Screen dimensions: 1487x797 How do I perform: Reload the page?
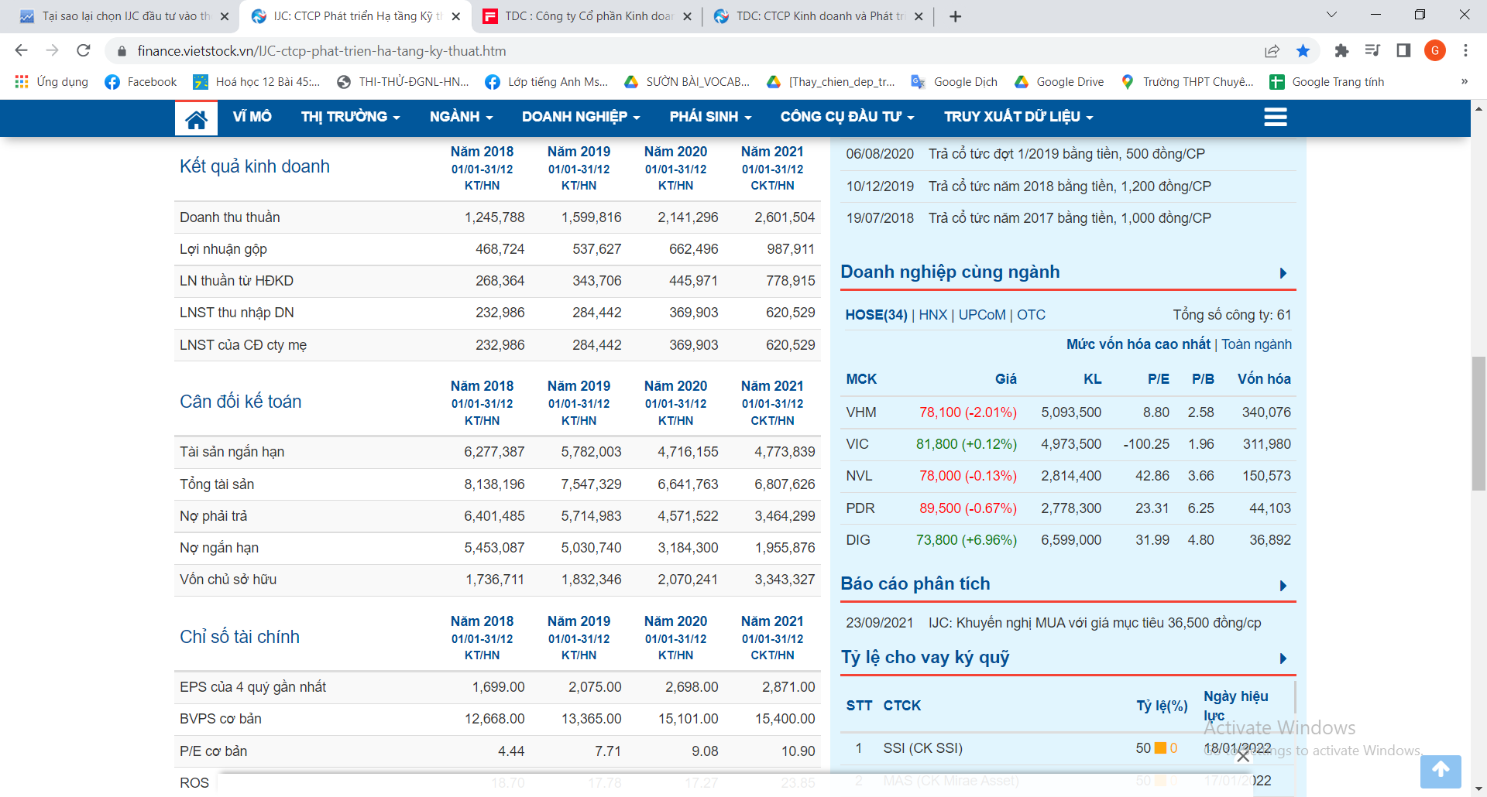[84, 51]
